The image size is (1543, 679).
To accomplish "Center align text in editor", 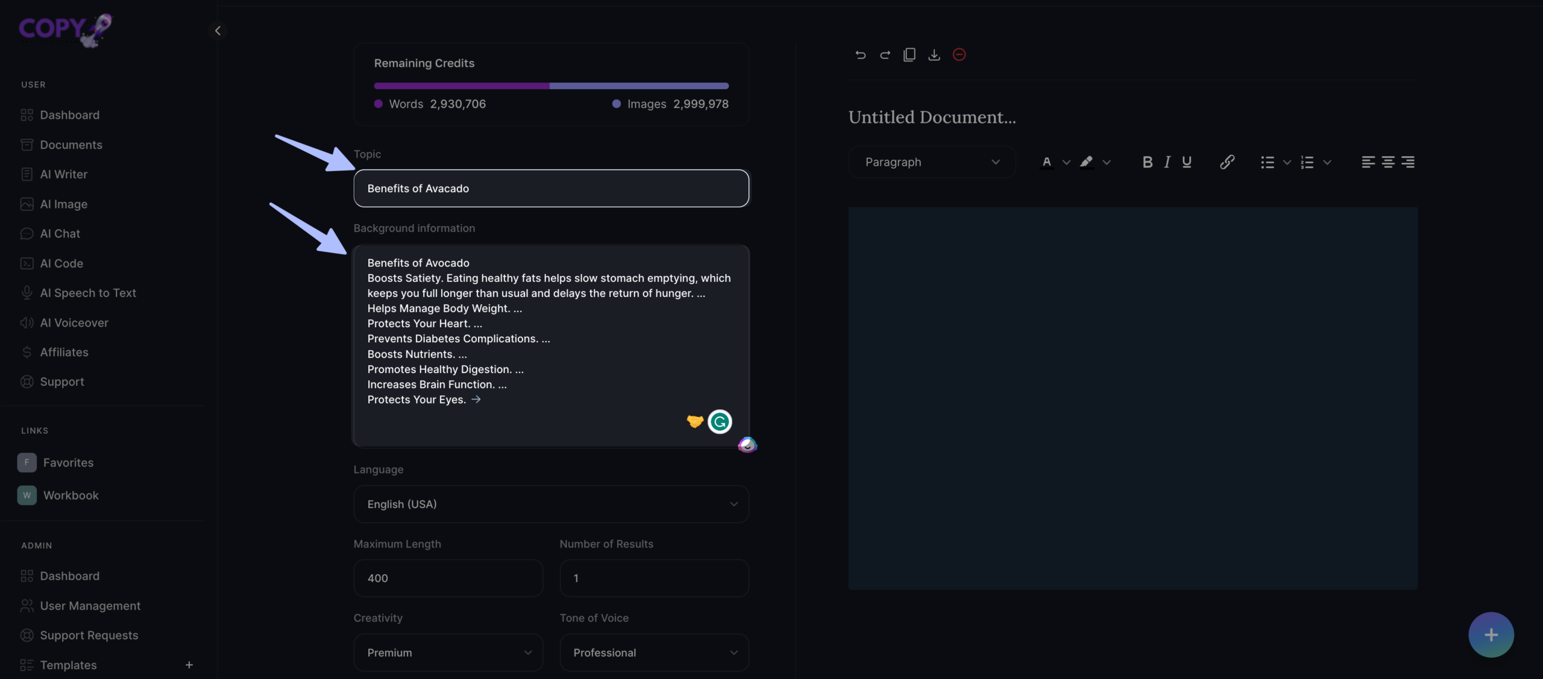I will pyautogui.click(x=1387, y=162).
